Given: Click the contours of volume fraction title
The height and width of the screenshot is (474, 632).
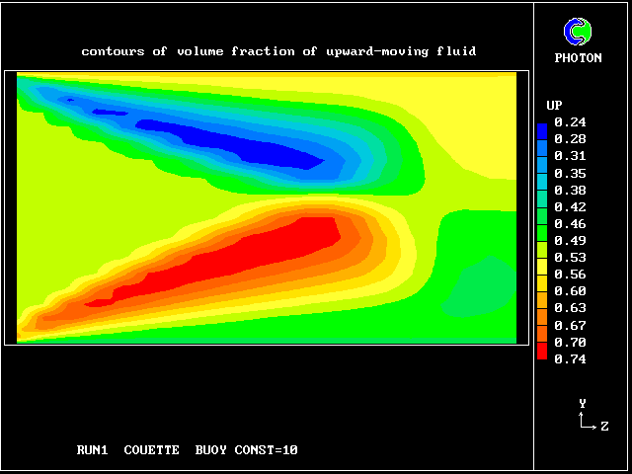Looking at the screenshot, I should click(x=278, y=51).
